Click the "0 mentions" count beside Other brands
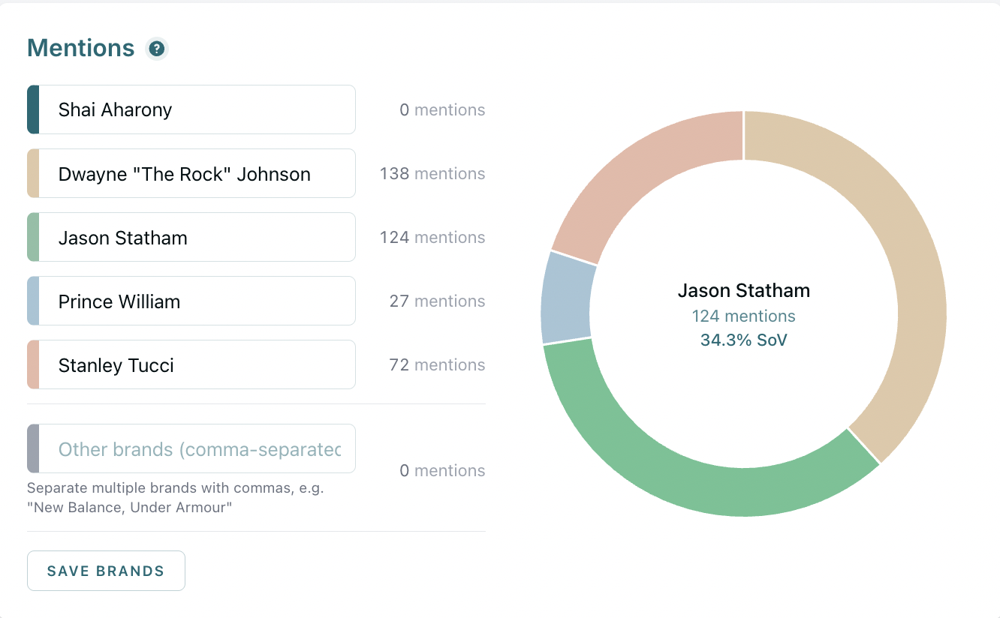The image size is (1000, 618). point(442,470)
